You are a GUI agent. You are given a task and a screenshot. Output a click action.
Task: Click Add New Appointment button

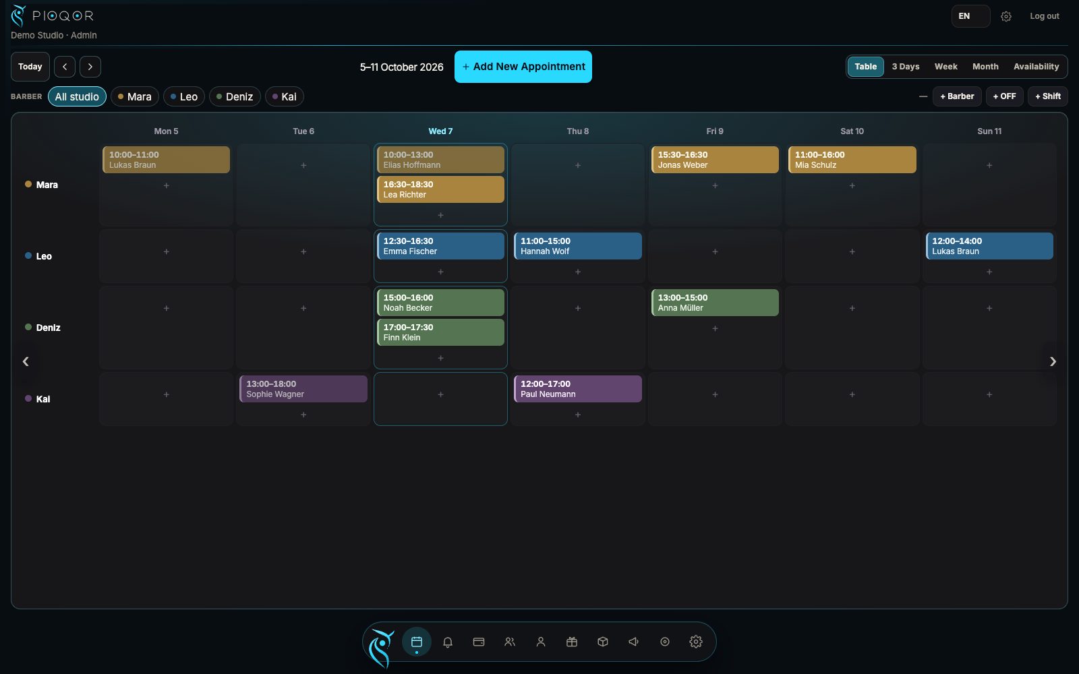tap(523, 67)
